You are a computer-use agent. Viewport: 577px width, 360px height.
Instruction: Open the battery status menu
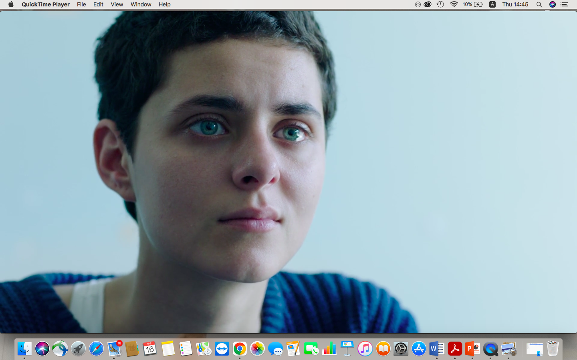click(x=473, y=4)
